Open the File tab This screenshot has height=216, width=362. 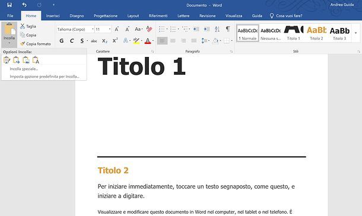pyautogui.click(x=10, y=15)
